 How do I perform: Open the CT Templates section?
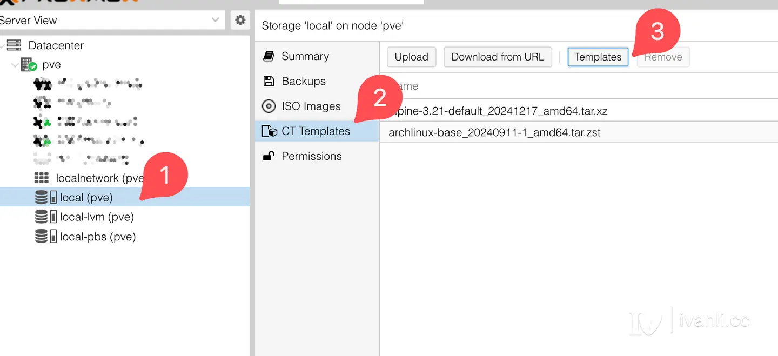click(x=317, y=131)
